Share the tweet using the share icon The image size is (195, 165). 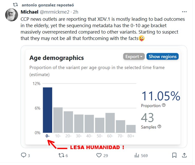coord(184,155)
